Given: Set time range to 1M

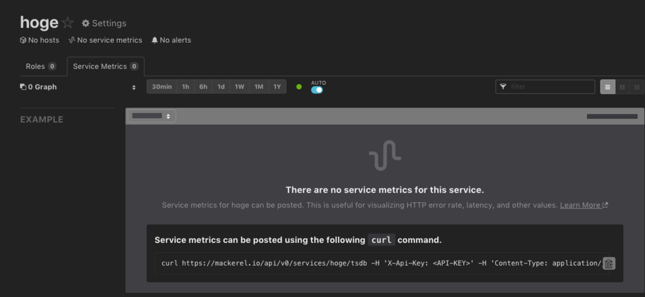Looking at the screenshot, I should [x=259, y=87].
